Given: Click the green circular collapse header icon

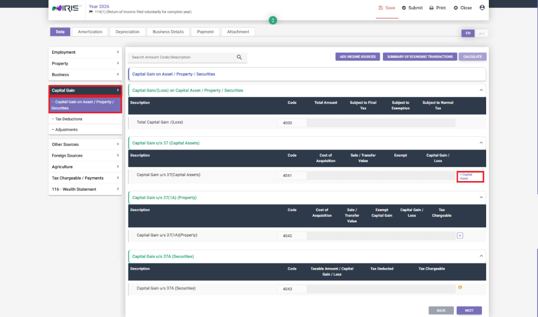Looking at the screenshot, I should (x=273, y=20).
